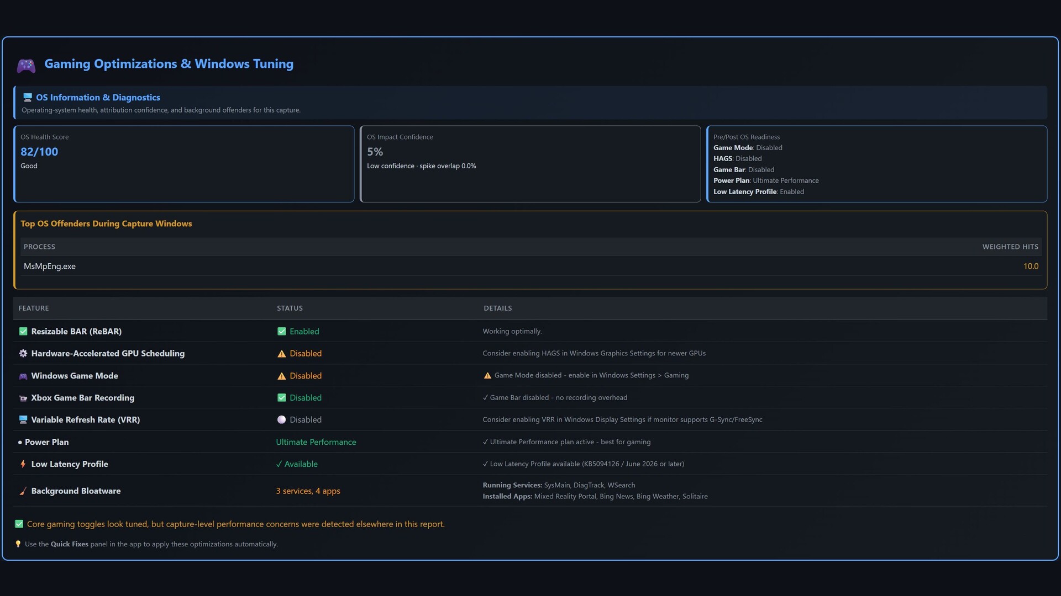
Task: Click the PROCESS column header
Action: click(39, 247)
